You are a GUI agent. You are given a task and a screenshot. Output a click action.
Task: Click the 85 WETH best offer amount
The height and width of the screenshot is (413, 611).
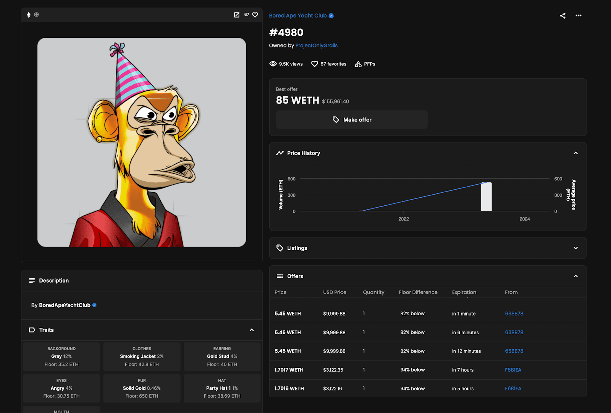pyautogui.click(x=297, y=100)
